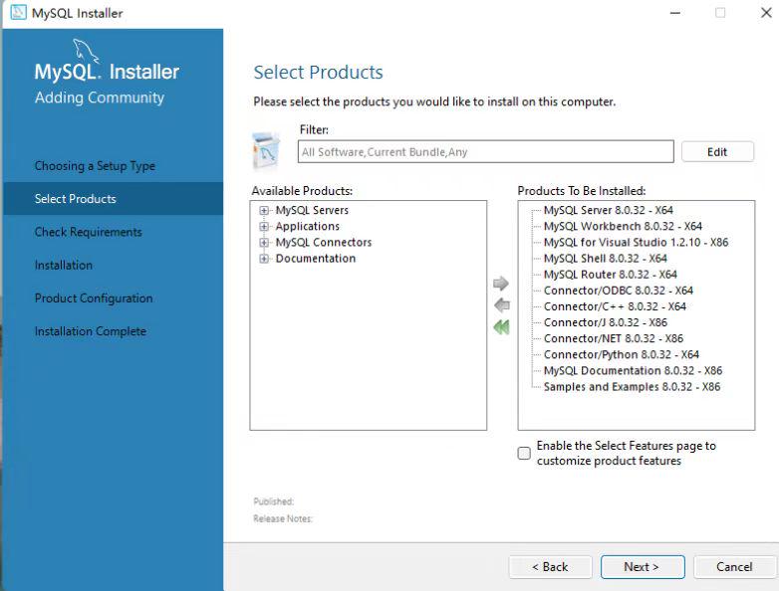Select Connector/C++ 8.0.32 - X64

615,306
